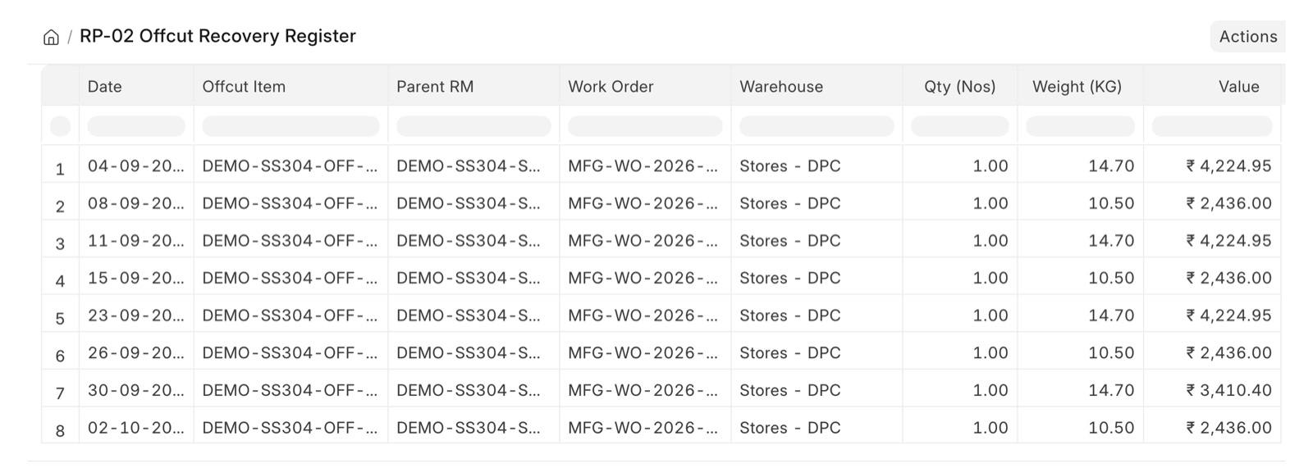Focus the Date column filter field
This screenshot has height=472, width=1313.
tap(136, 126)
